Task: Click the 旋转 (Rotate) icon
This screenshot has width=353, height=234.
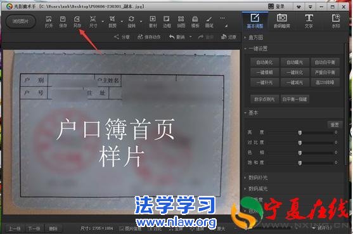Action: pos(131,22)
